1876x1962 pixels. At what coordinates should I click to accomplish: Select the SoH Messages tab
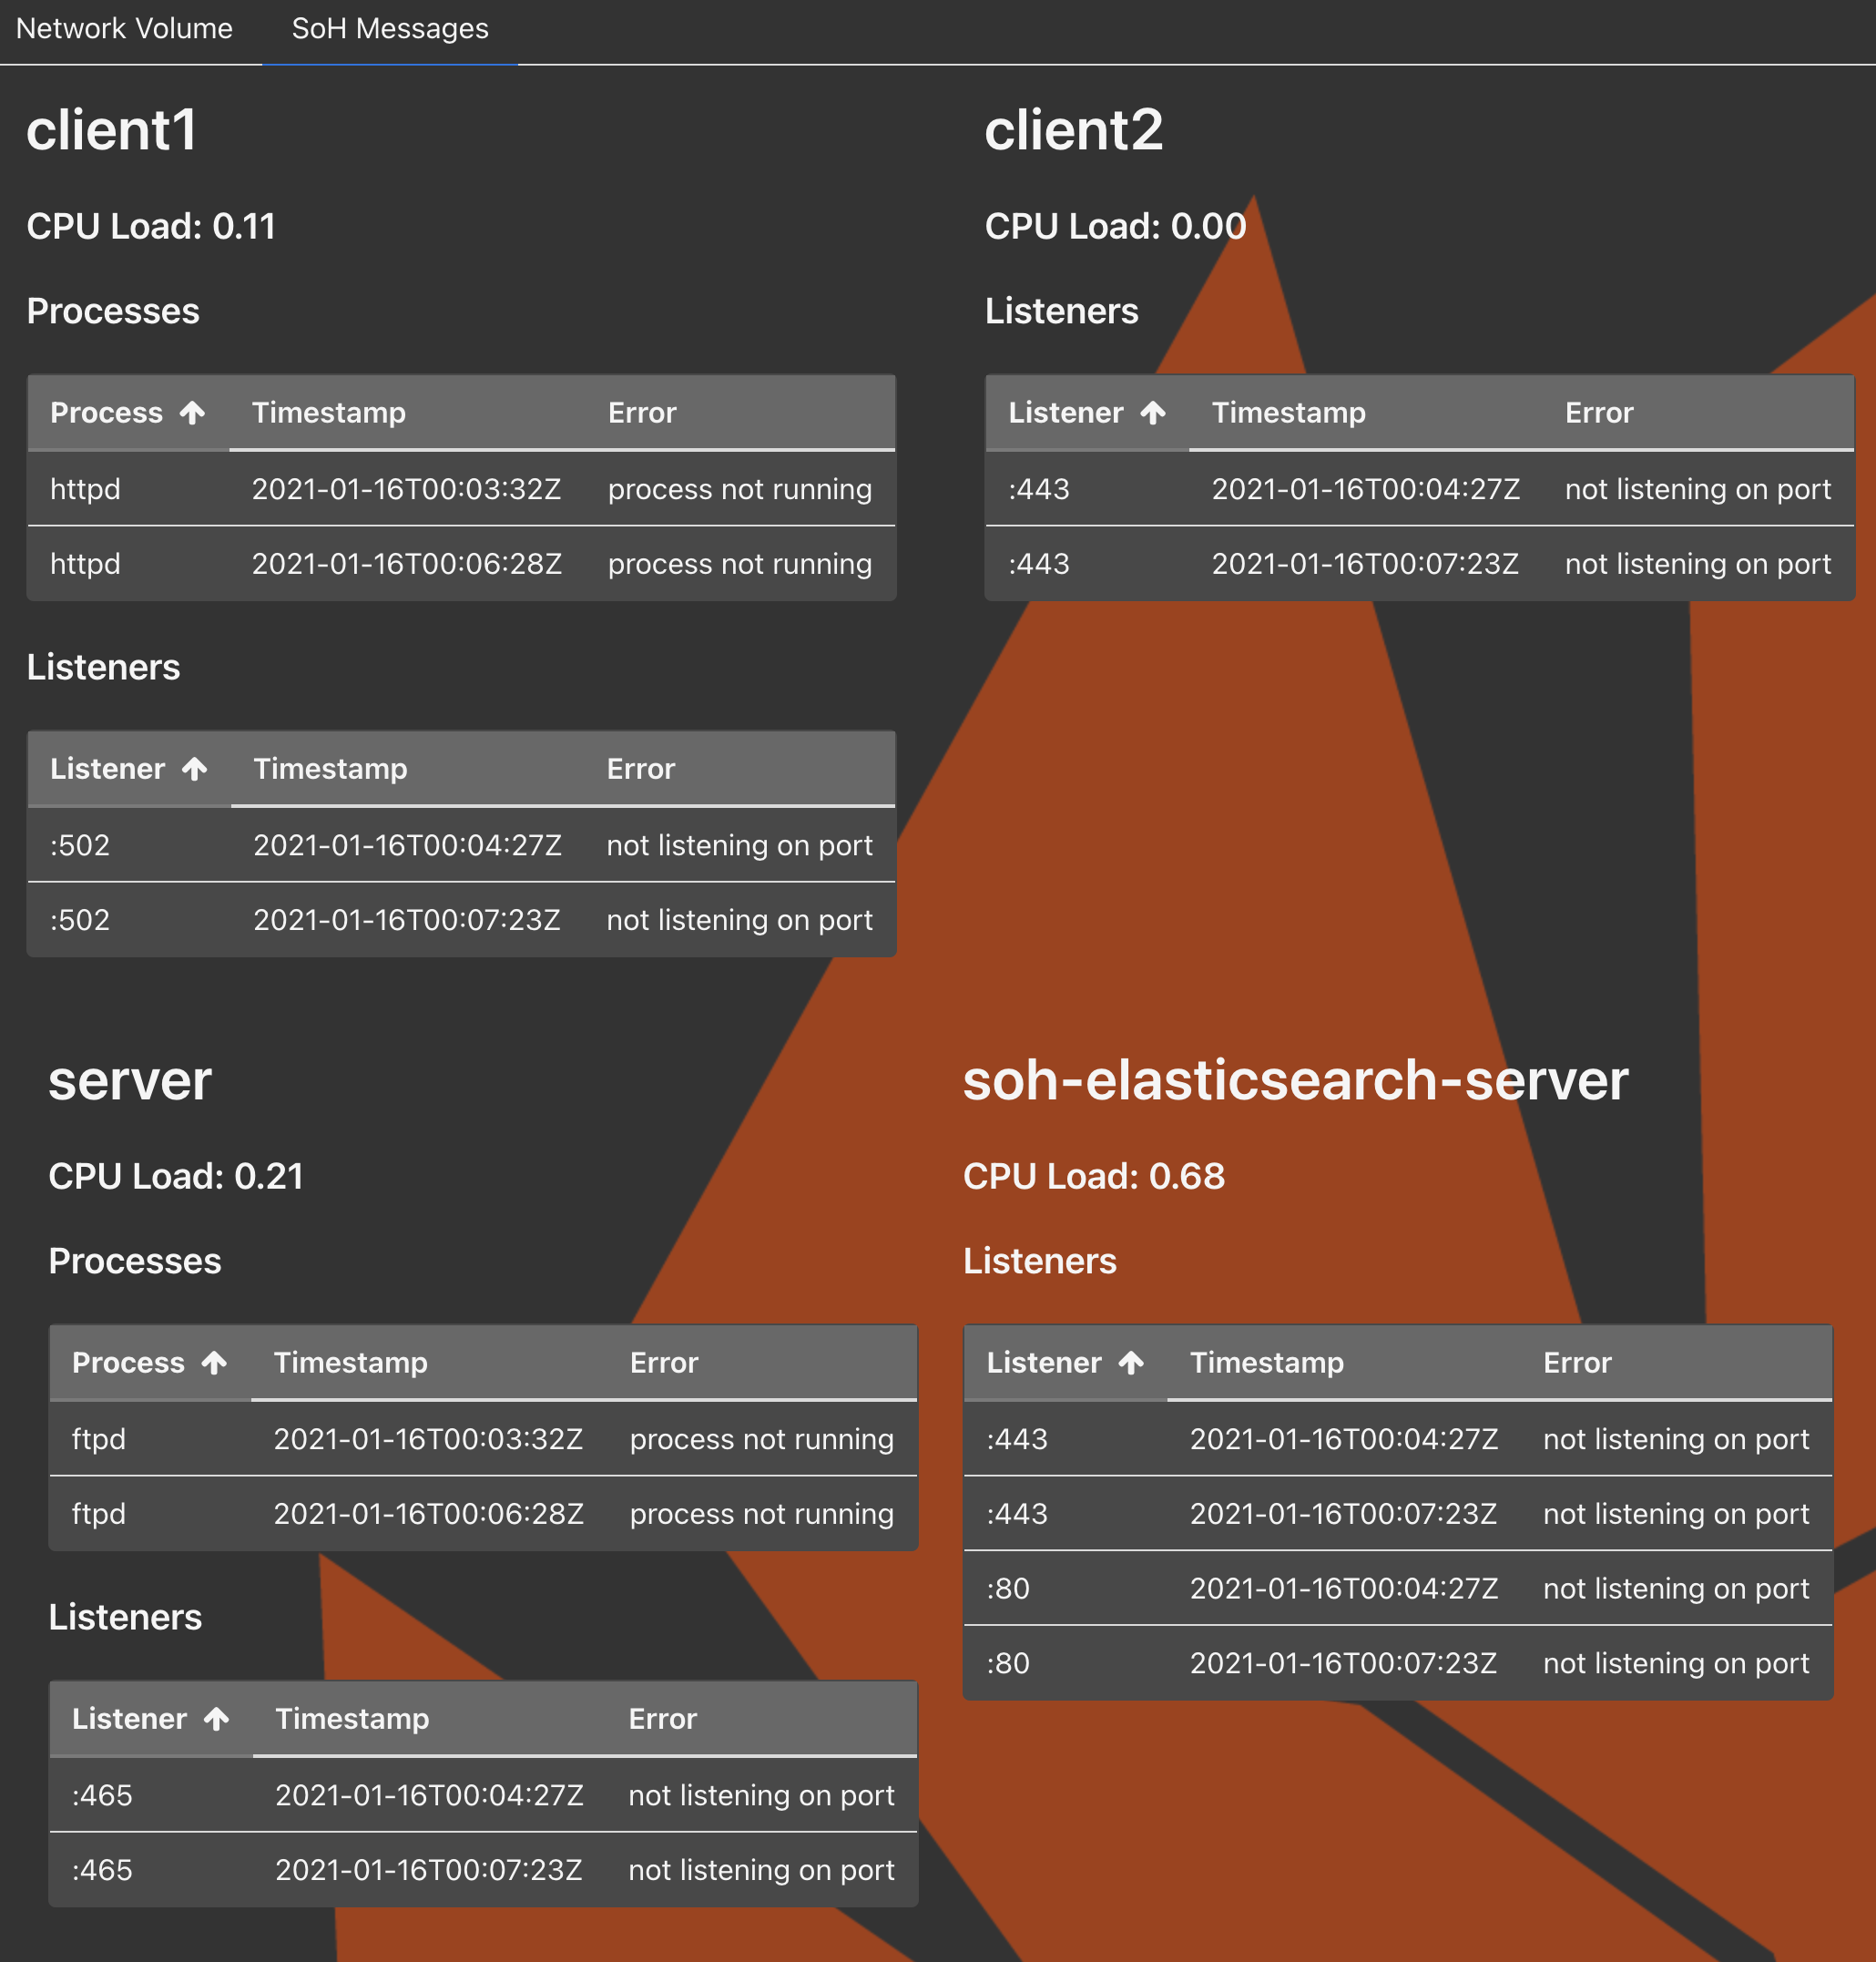point(390,29)
